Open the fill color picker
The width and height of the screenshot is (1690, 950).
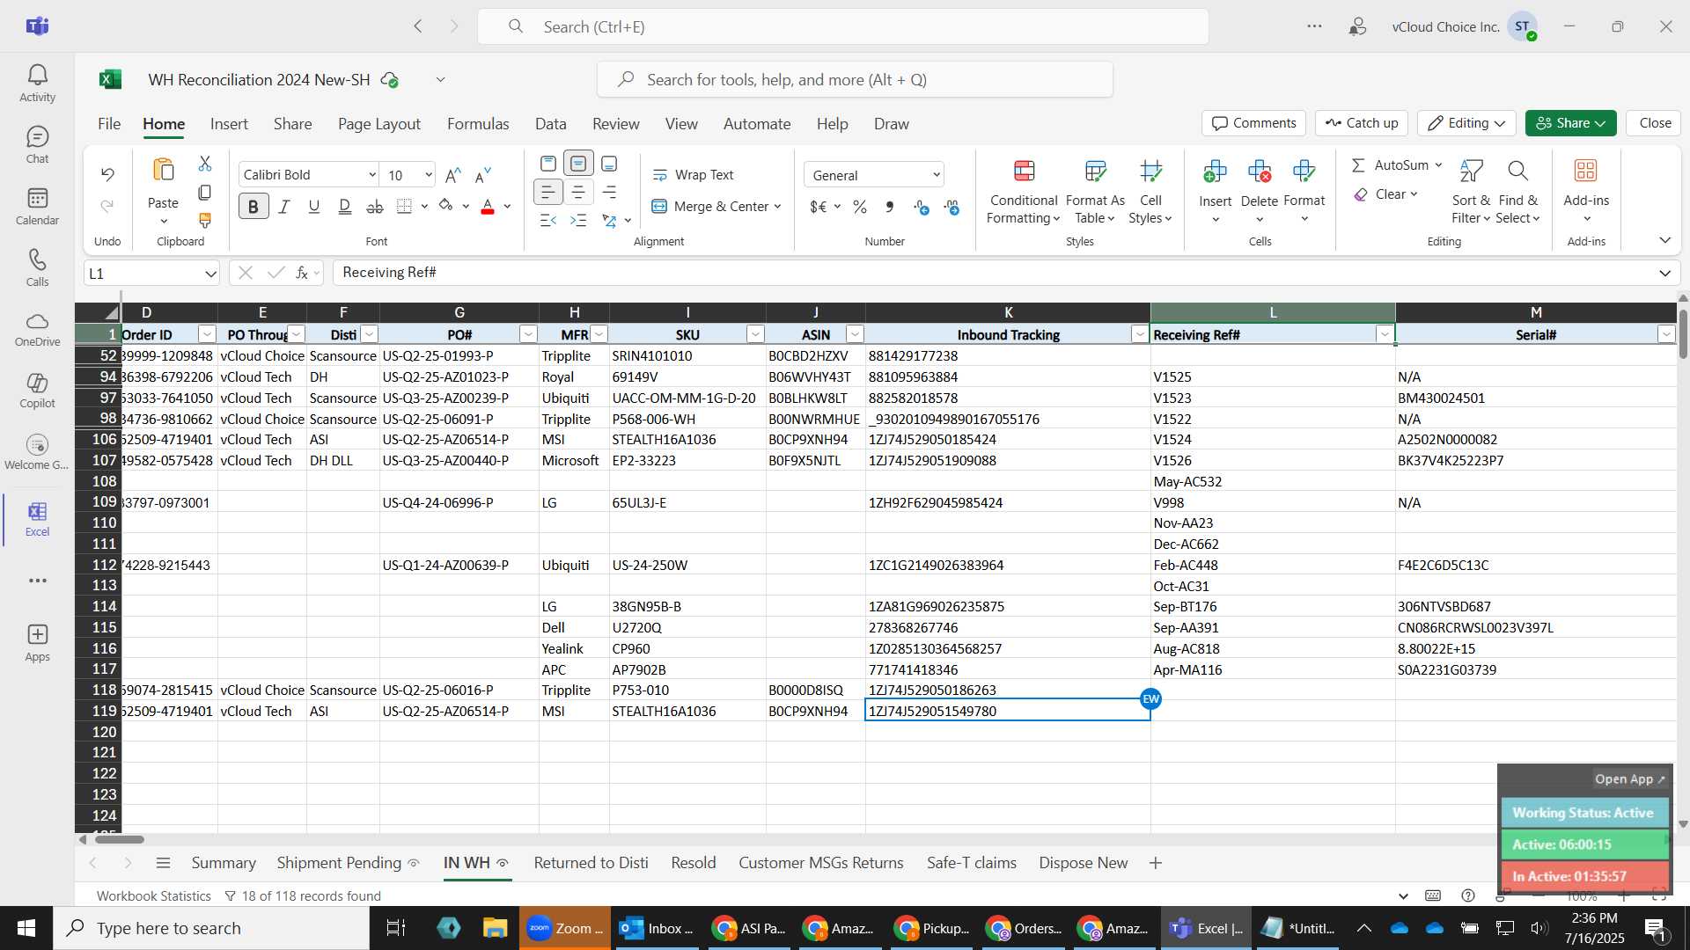pyautogui.click(x=445, y=207)
